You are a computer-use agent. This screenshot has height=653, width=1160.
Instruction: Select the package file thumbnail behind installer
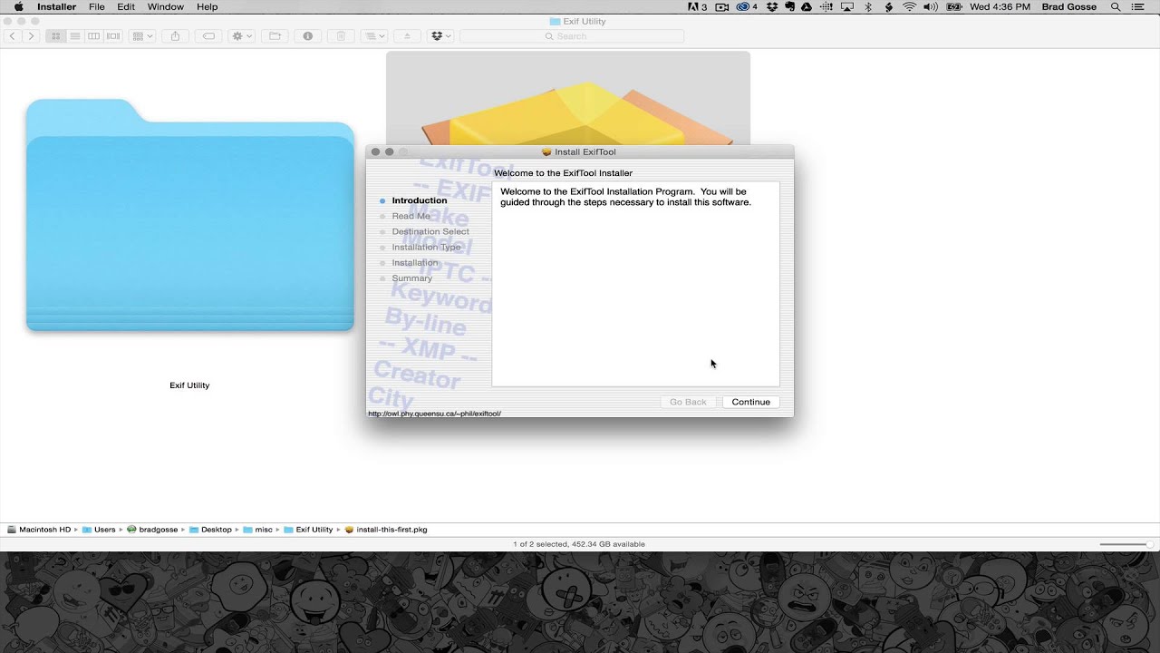(x=568, y=97)
